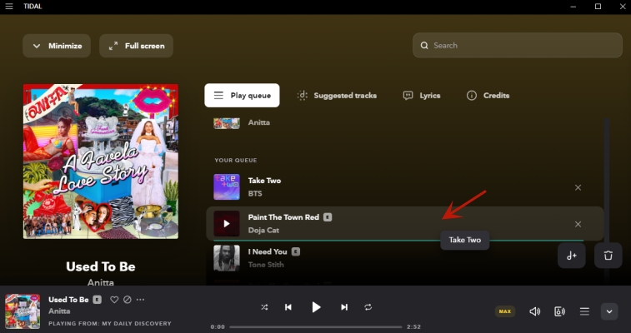Viewport: 631px width, 333px height.
Task: Click the Search input field
Action: tap(518, 46)
